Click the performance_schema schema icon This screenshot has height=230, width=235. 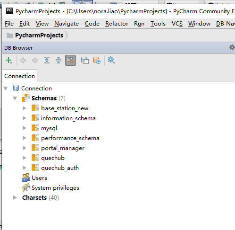coord(35,138)
